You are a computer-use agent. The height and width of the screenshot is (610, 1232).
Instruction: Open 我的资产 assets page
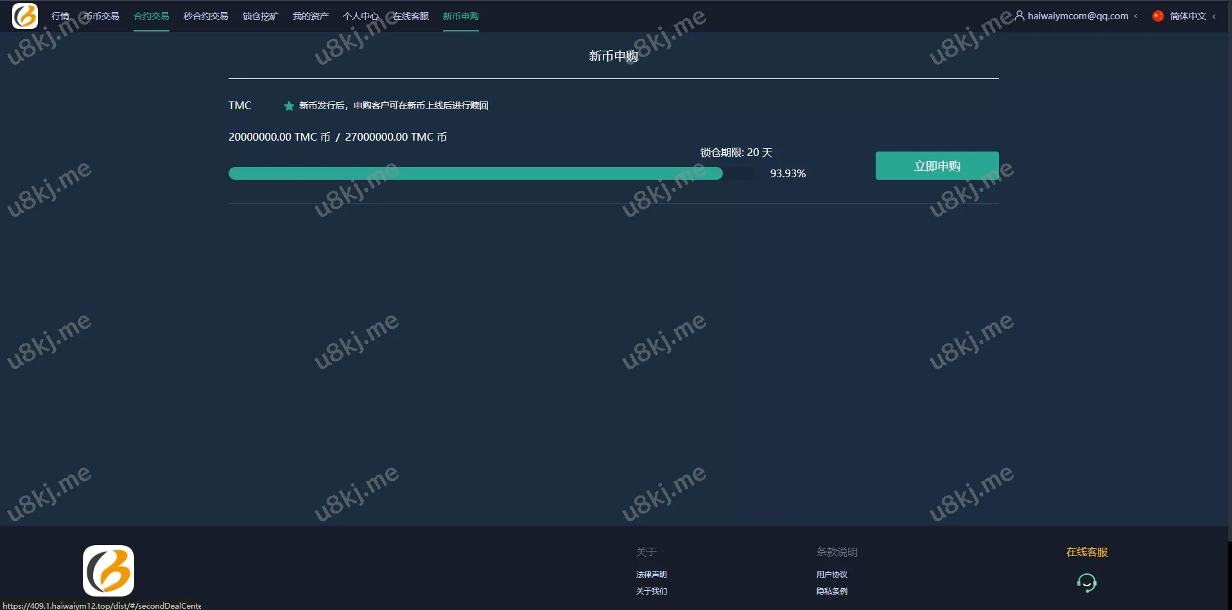tap(311, 16)
